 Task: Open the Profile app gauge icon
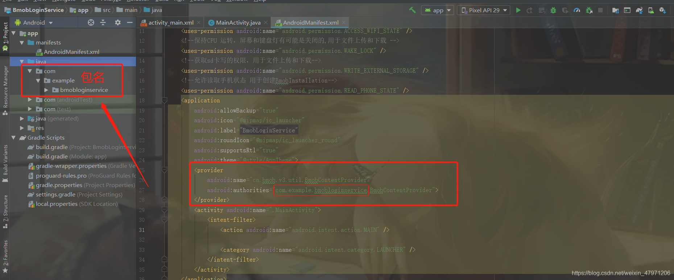pyautogui.click(x=577, y=10)
